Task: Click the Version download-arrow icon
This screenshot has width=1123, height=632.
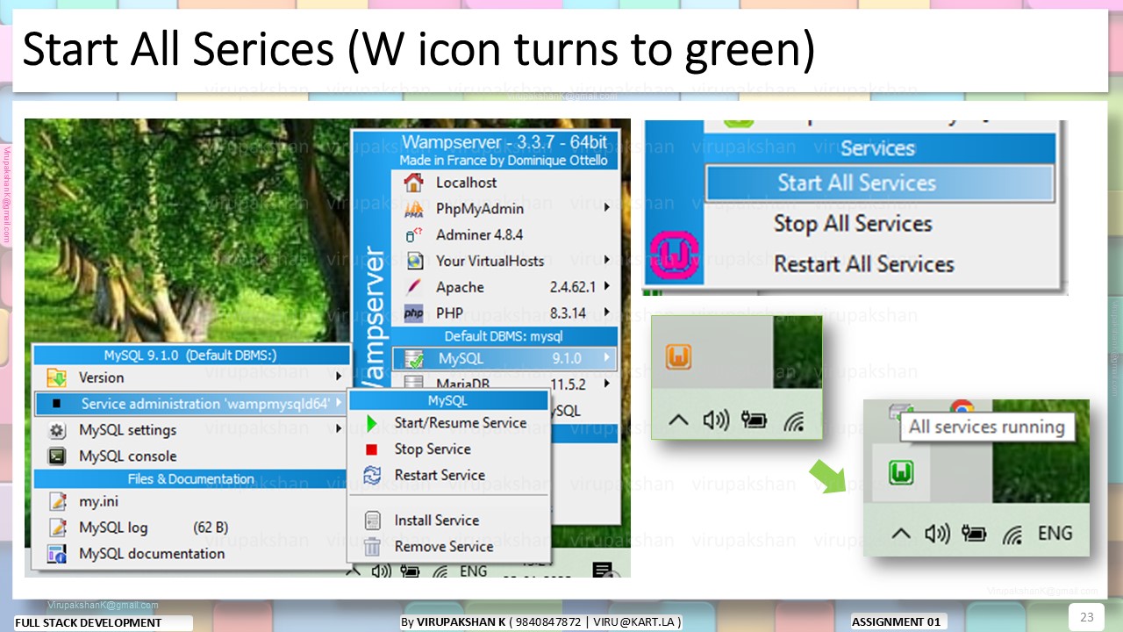Action: pos(57,377)
